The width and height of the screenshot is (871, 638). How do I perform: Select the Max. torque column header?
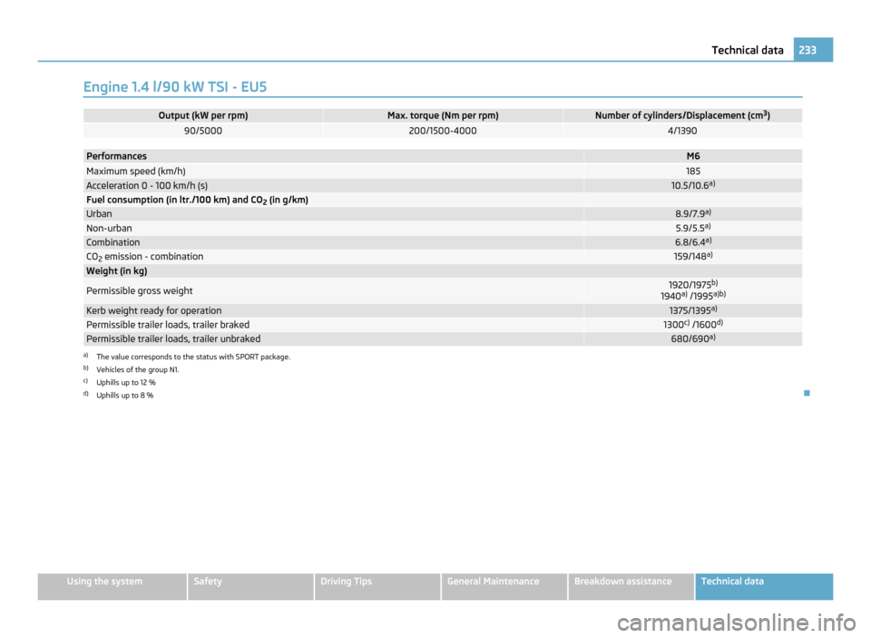[x=443, y=115]
